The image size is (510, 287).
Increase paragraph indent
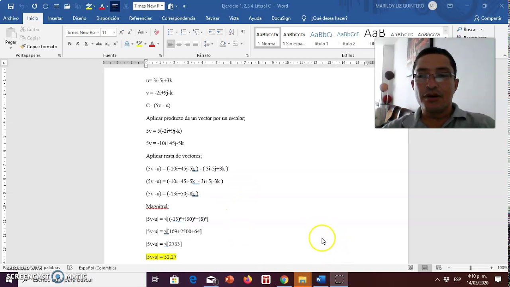pyautogui.click(x=220, y=32)
